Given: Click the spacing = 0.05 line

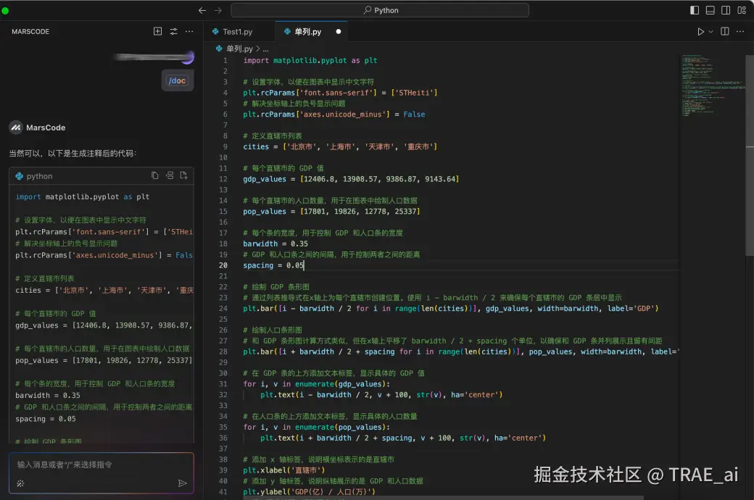Looking at the screenshot, I should (273, 265).
